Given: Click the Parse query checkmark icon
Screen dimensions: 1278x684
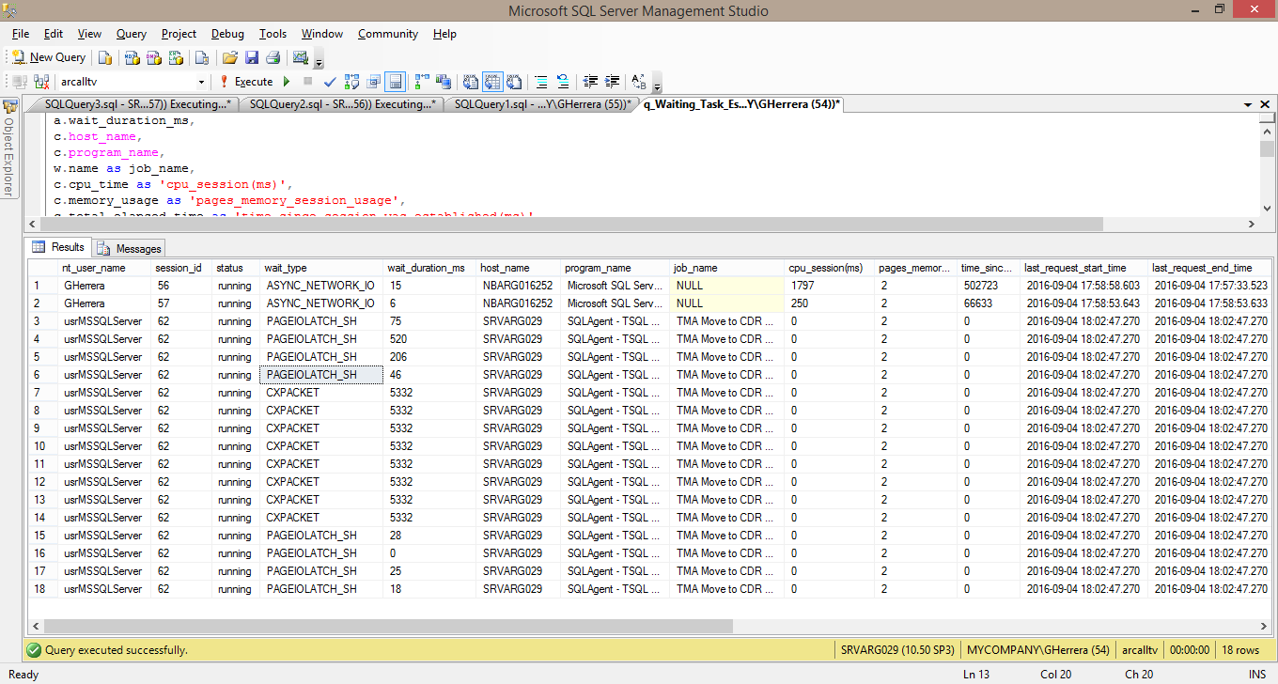Looking at the screenshot, I should pyautogui.click(x=330, y=82).
